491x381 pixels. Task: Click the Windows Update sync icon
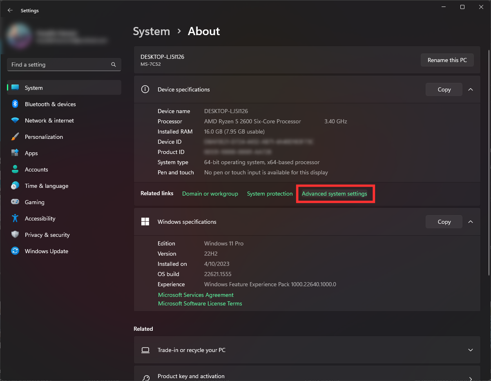pyautogui.click(x=15, y=251)
